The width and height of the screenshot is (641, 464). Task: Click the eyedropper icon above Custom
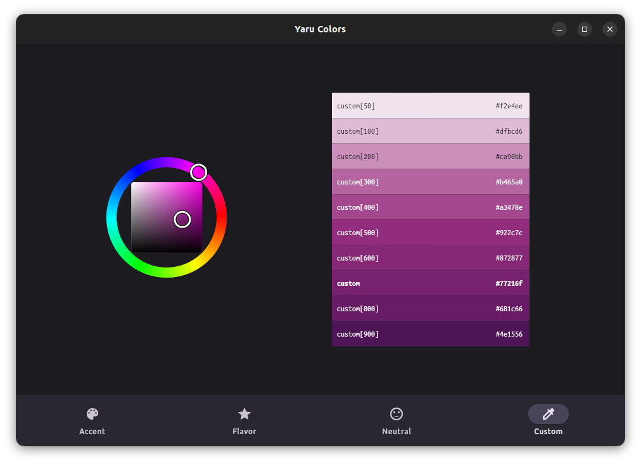tap(548, 414)
